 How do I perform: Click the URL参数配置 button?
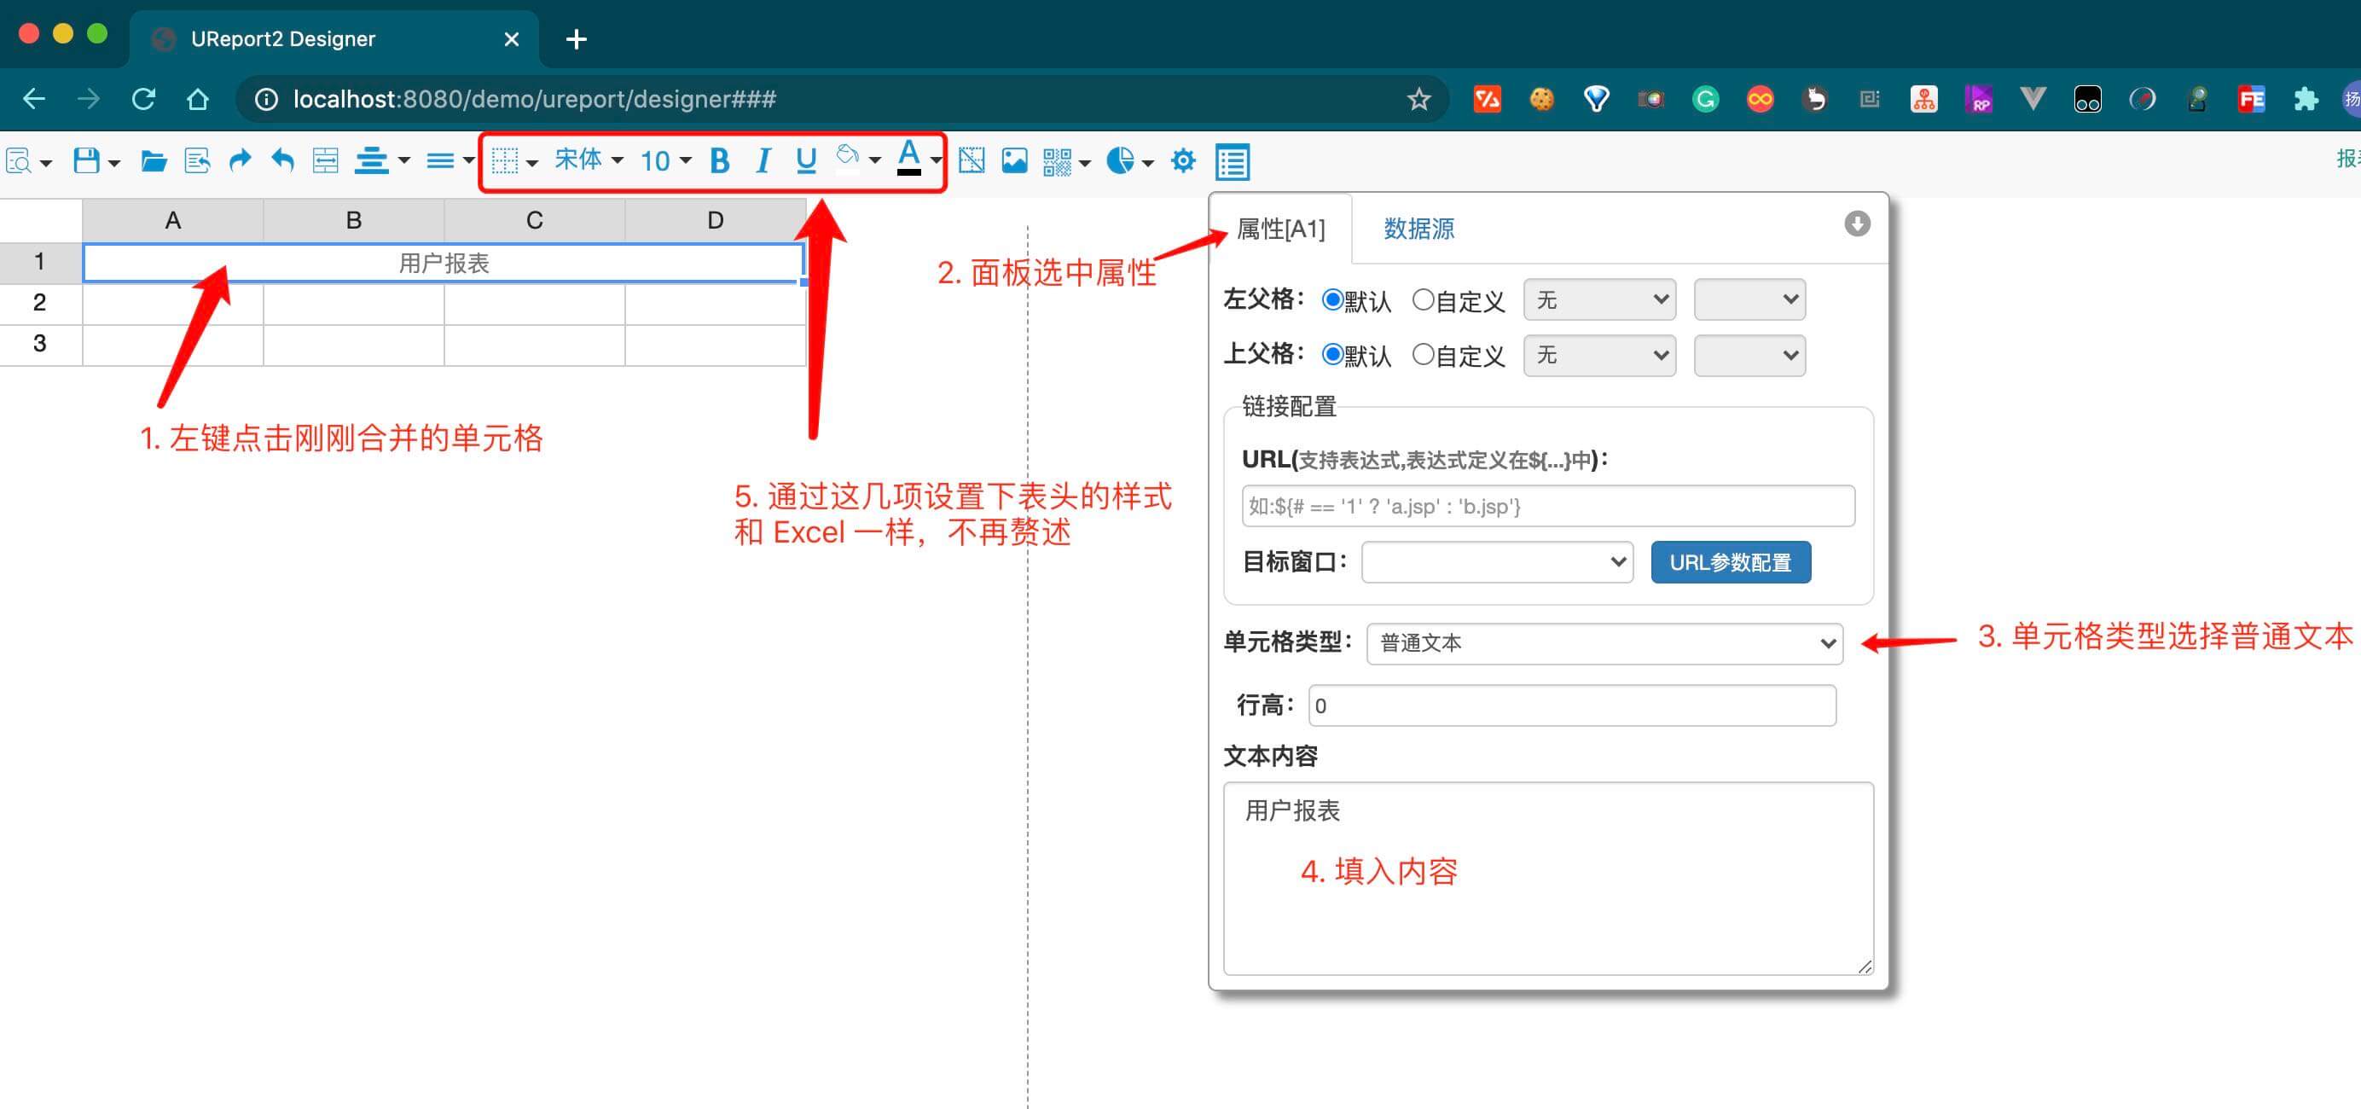click(1730, 562)
